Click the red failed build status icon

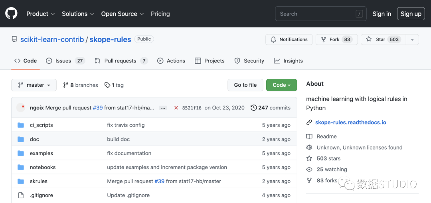point(176,108)
